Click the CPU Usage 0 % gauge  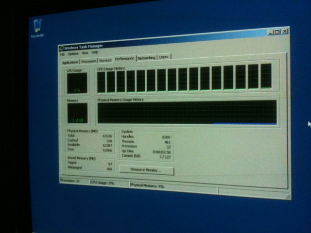(x=77, y=83)
